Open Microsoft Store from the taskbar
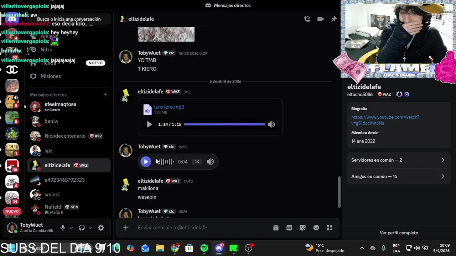This screenshot has height=256, width=456. (x=189, y=248)
